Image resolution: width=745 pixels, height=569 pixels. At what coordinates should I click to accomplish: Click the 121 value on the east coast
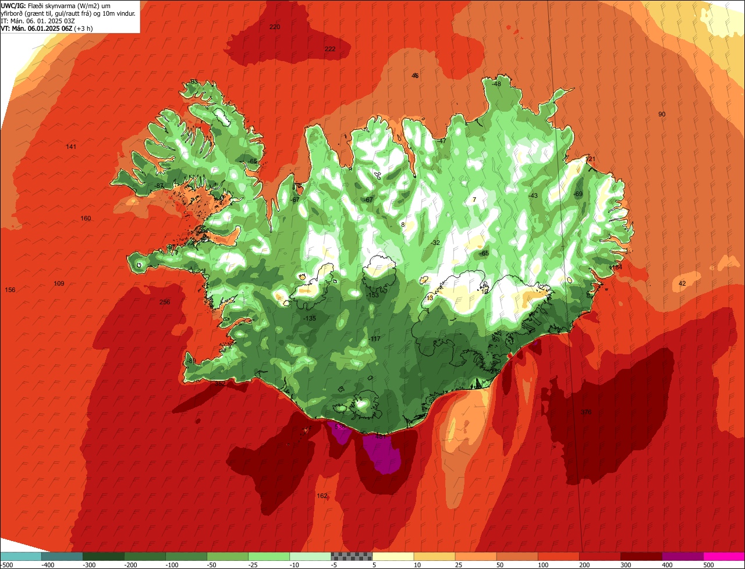pyautogui.click(x=591, y=159)
